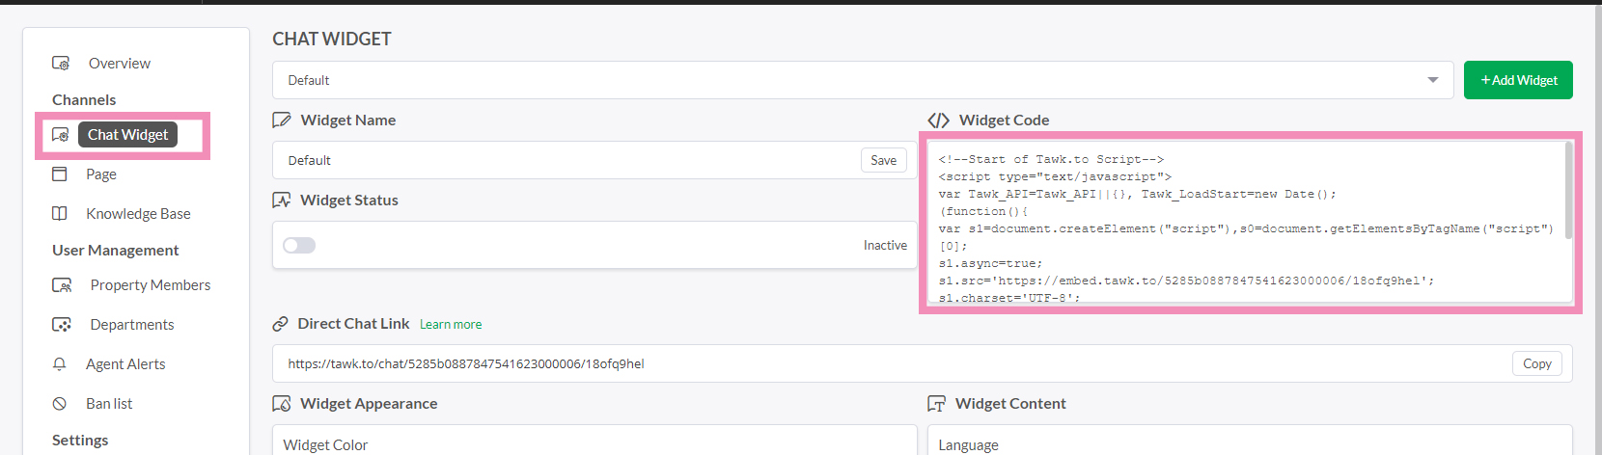Select Chat Widget in the sidebar
This screenshot has width=1602, height=455.
[127, 135]
